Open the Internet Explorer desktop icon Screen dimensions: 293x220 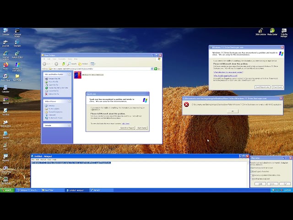point(5,55)
